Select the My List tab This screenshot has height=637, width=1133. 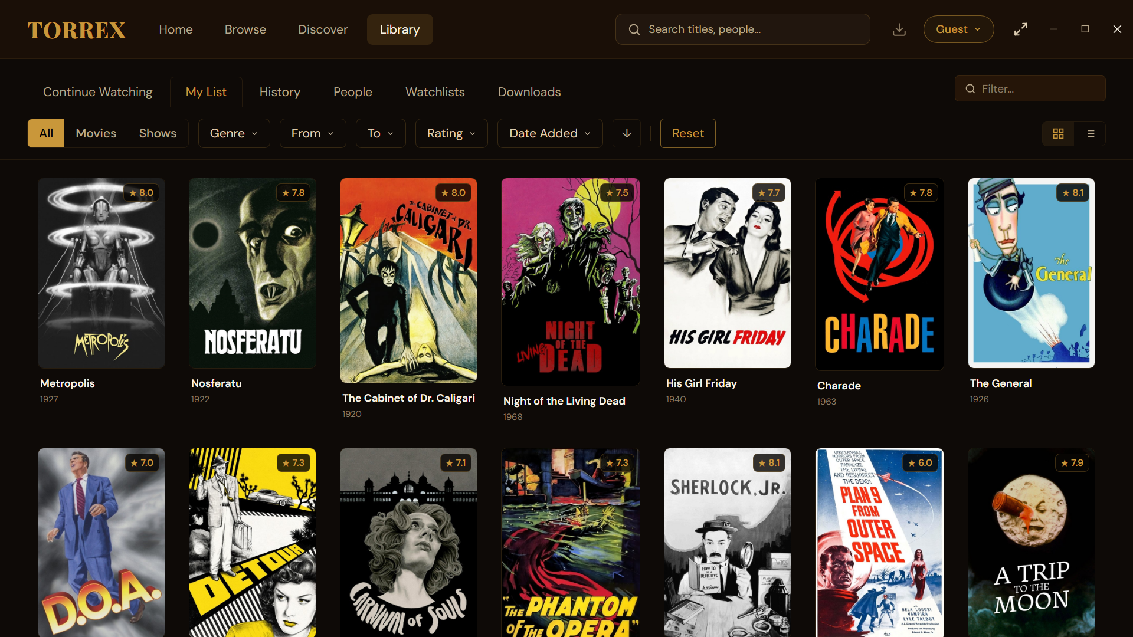(x=206, y=92)
